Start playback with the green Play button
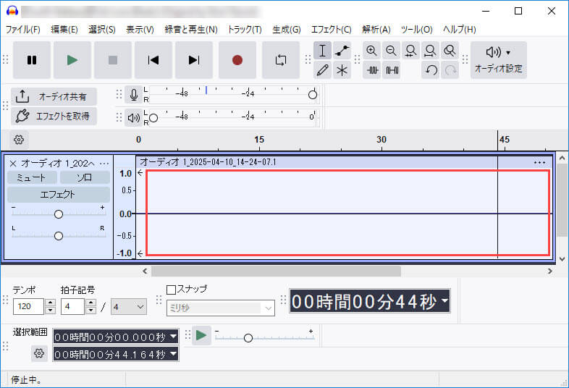Viewport: 569px width, 388px height. tap(72, 60)
